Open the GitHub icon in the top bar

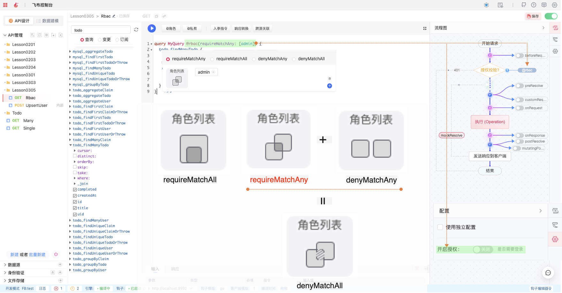[x=524, y=5]
